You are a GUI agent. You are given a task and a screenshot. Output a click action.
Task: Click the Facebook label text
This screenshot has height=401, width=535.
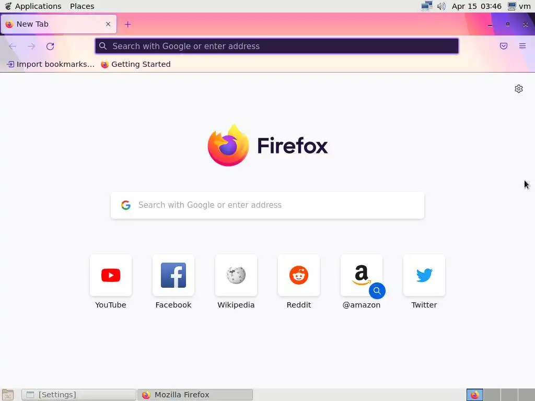173,305
